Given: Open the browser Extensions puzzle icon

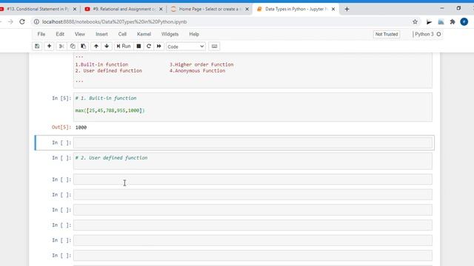Looking at the screenshot, I should [x=453, y=21].
